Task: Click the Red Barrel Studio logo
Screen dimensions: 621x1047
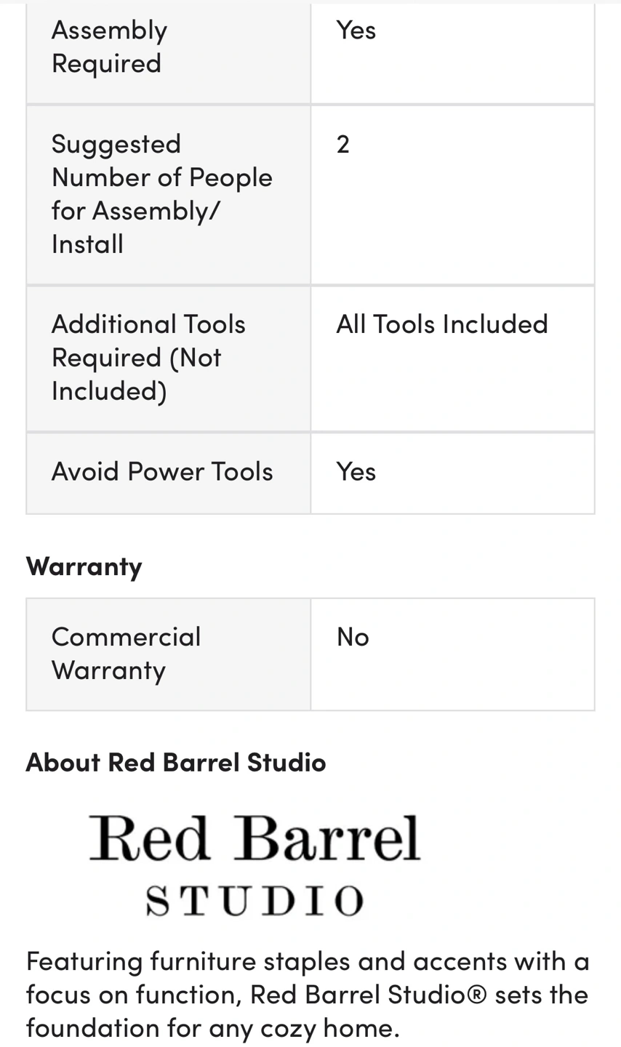Action: coord(255,865)
